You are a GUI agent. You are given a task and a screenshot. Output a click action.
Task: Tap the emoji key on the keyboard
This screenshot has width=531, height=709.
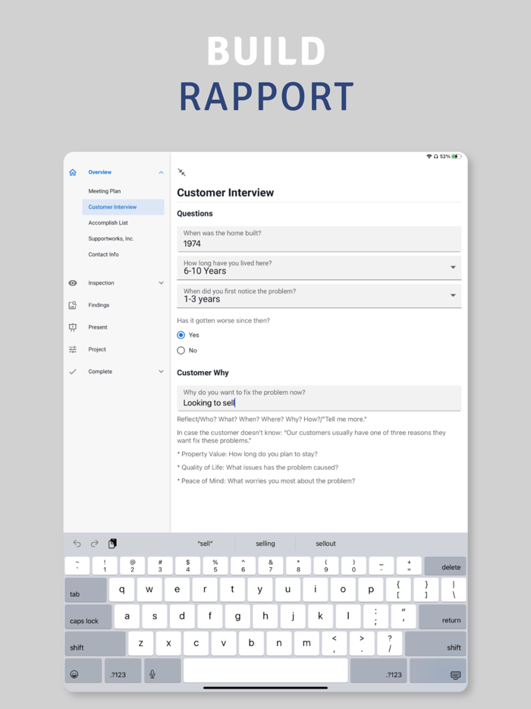[x=83, y=670]
